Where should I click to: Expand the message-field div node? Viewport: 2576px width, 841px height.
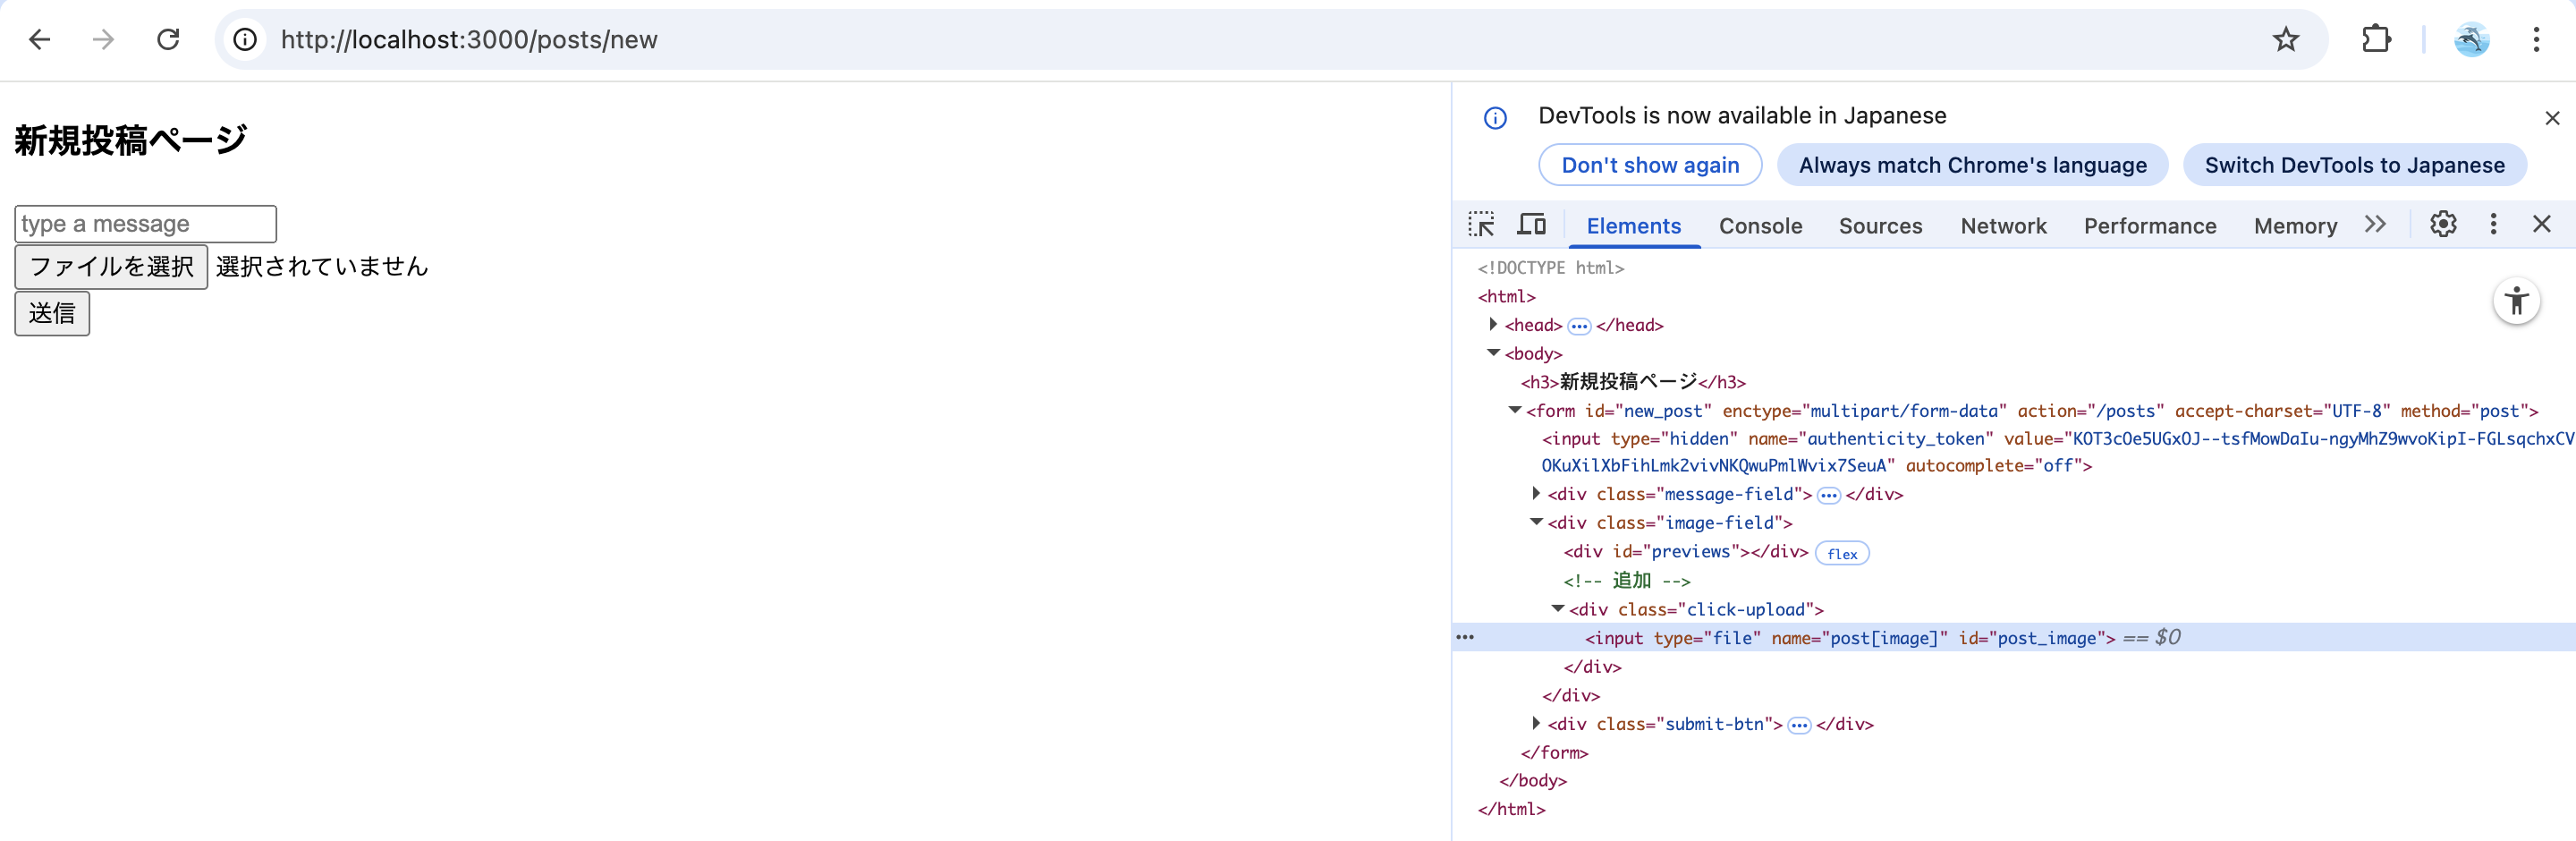1536,493
